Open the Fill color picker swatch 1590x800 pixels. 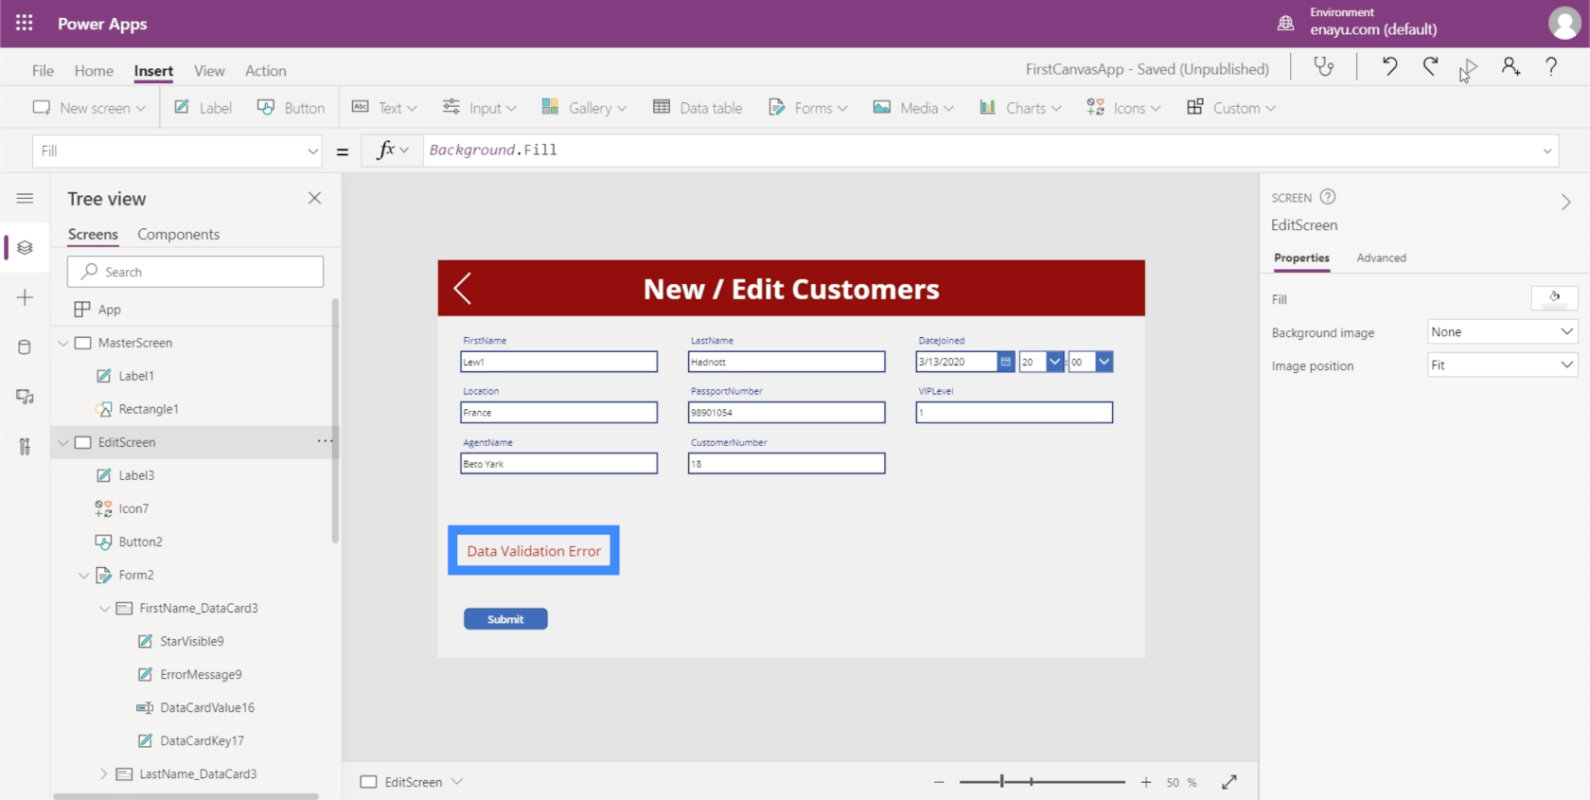click(1554, 298)
